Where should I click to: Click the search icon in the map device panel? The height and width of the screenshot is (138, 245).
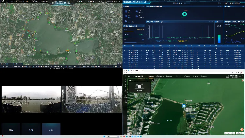[x=153, y=80]
